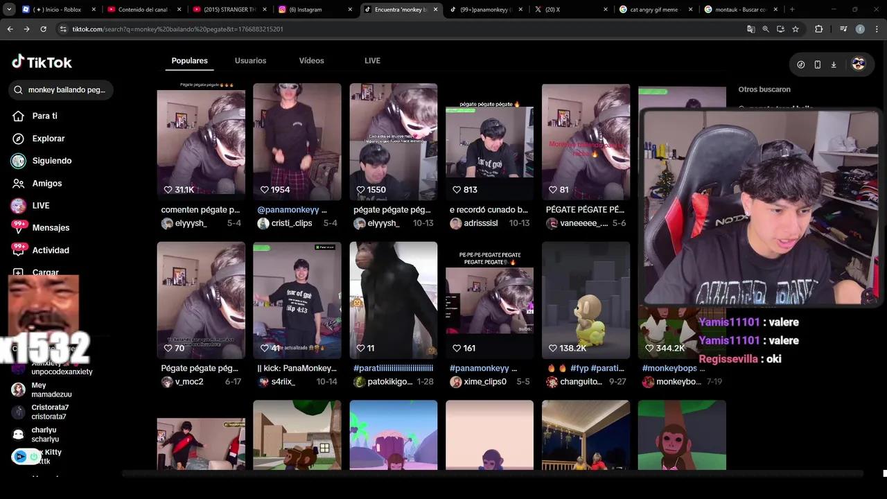Viewport: 887px width, 499px height.
Task: Switch to the '(20) X' browser tab
Action: 572,10
